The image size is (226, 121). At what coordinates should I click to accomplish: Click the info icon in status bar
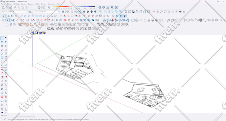click(x=5, y=119)
